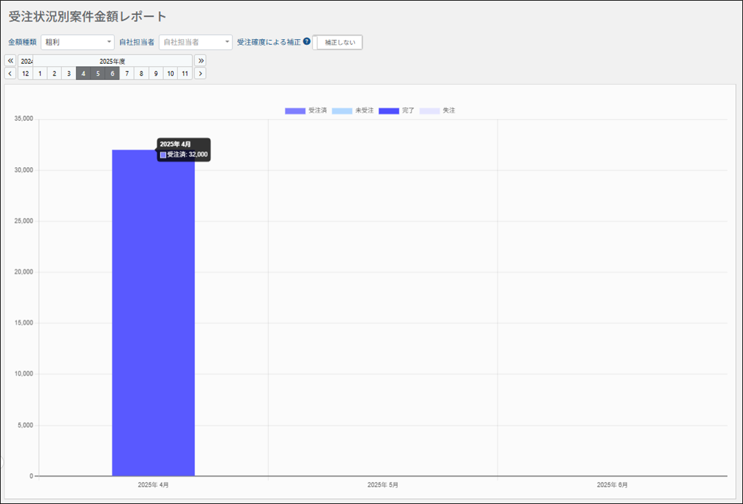Viewport: 743px width, 504px height.
Task: Open the 自社担当者 dropdown
Action: (x=195, y=42)
